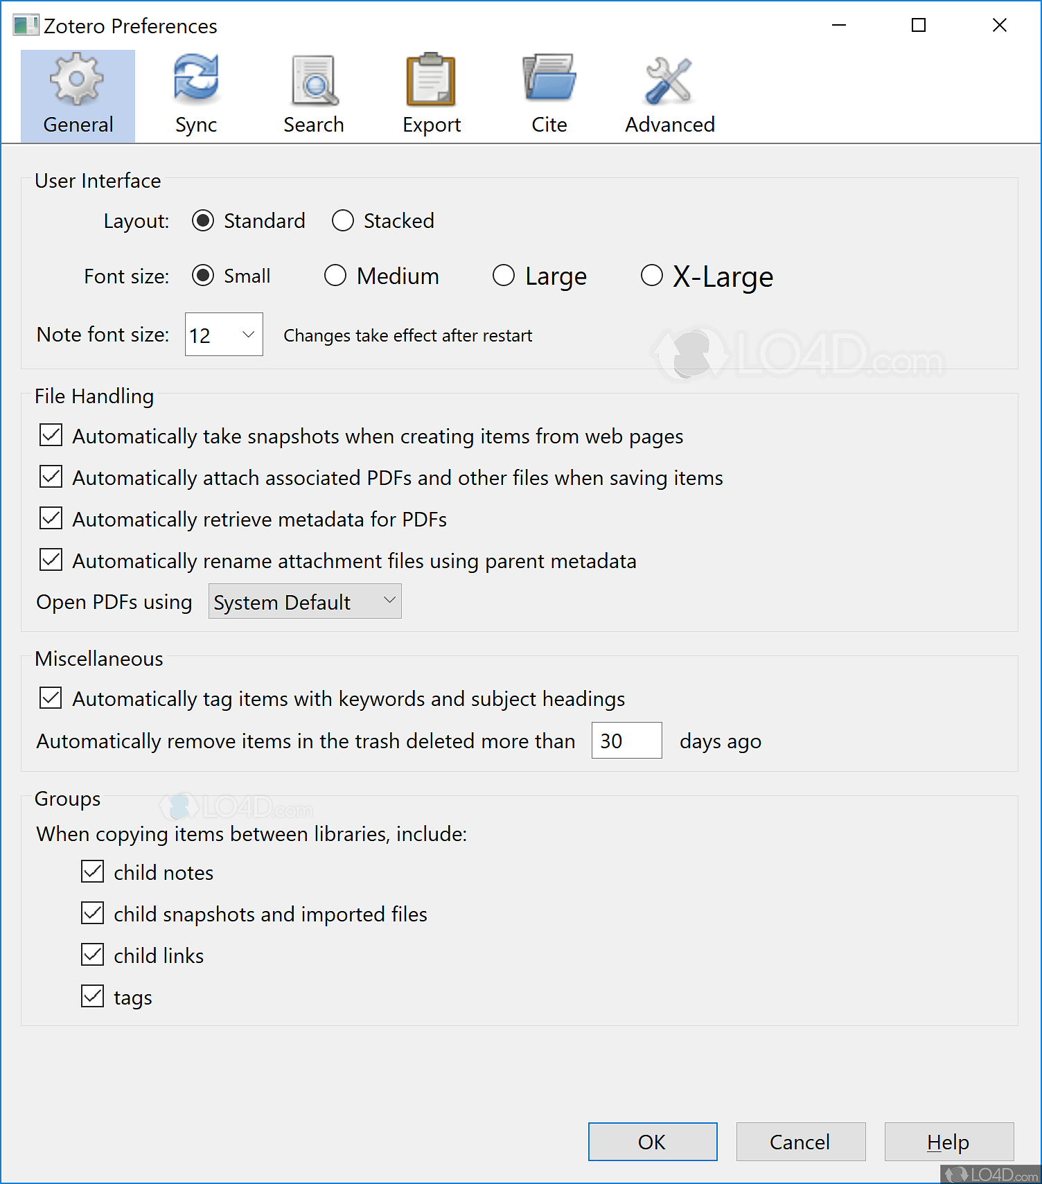The width and height of the screenshot is (1042, 1184).
Task: Confirm preferences with the OK button
Action: 653,1142
